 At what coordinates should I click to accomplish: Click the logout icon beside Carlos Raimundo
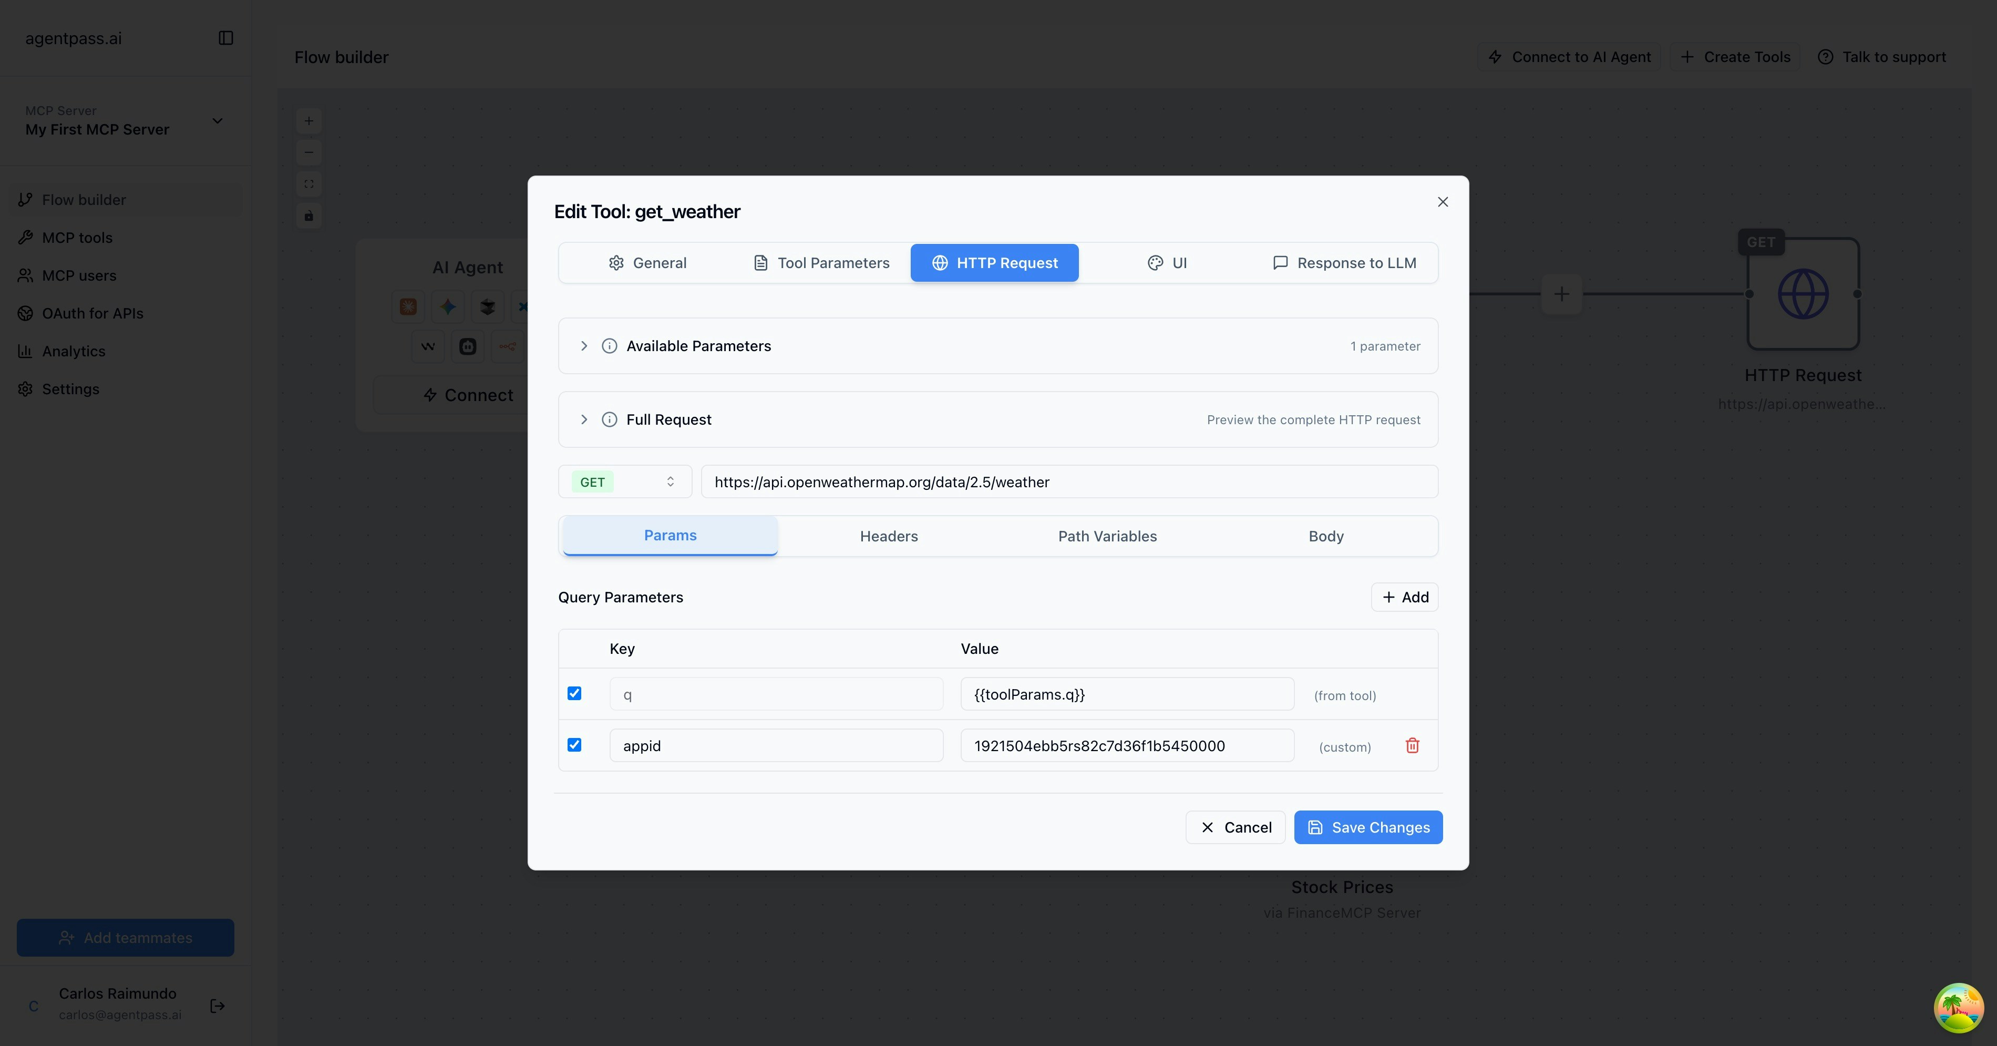pos(217,1005)
